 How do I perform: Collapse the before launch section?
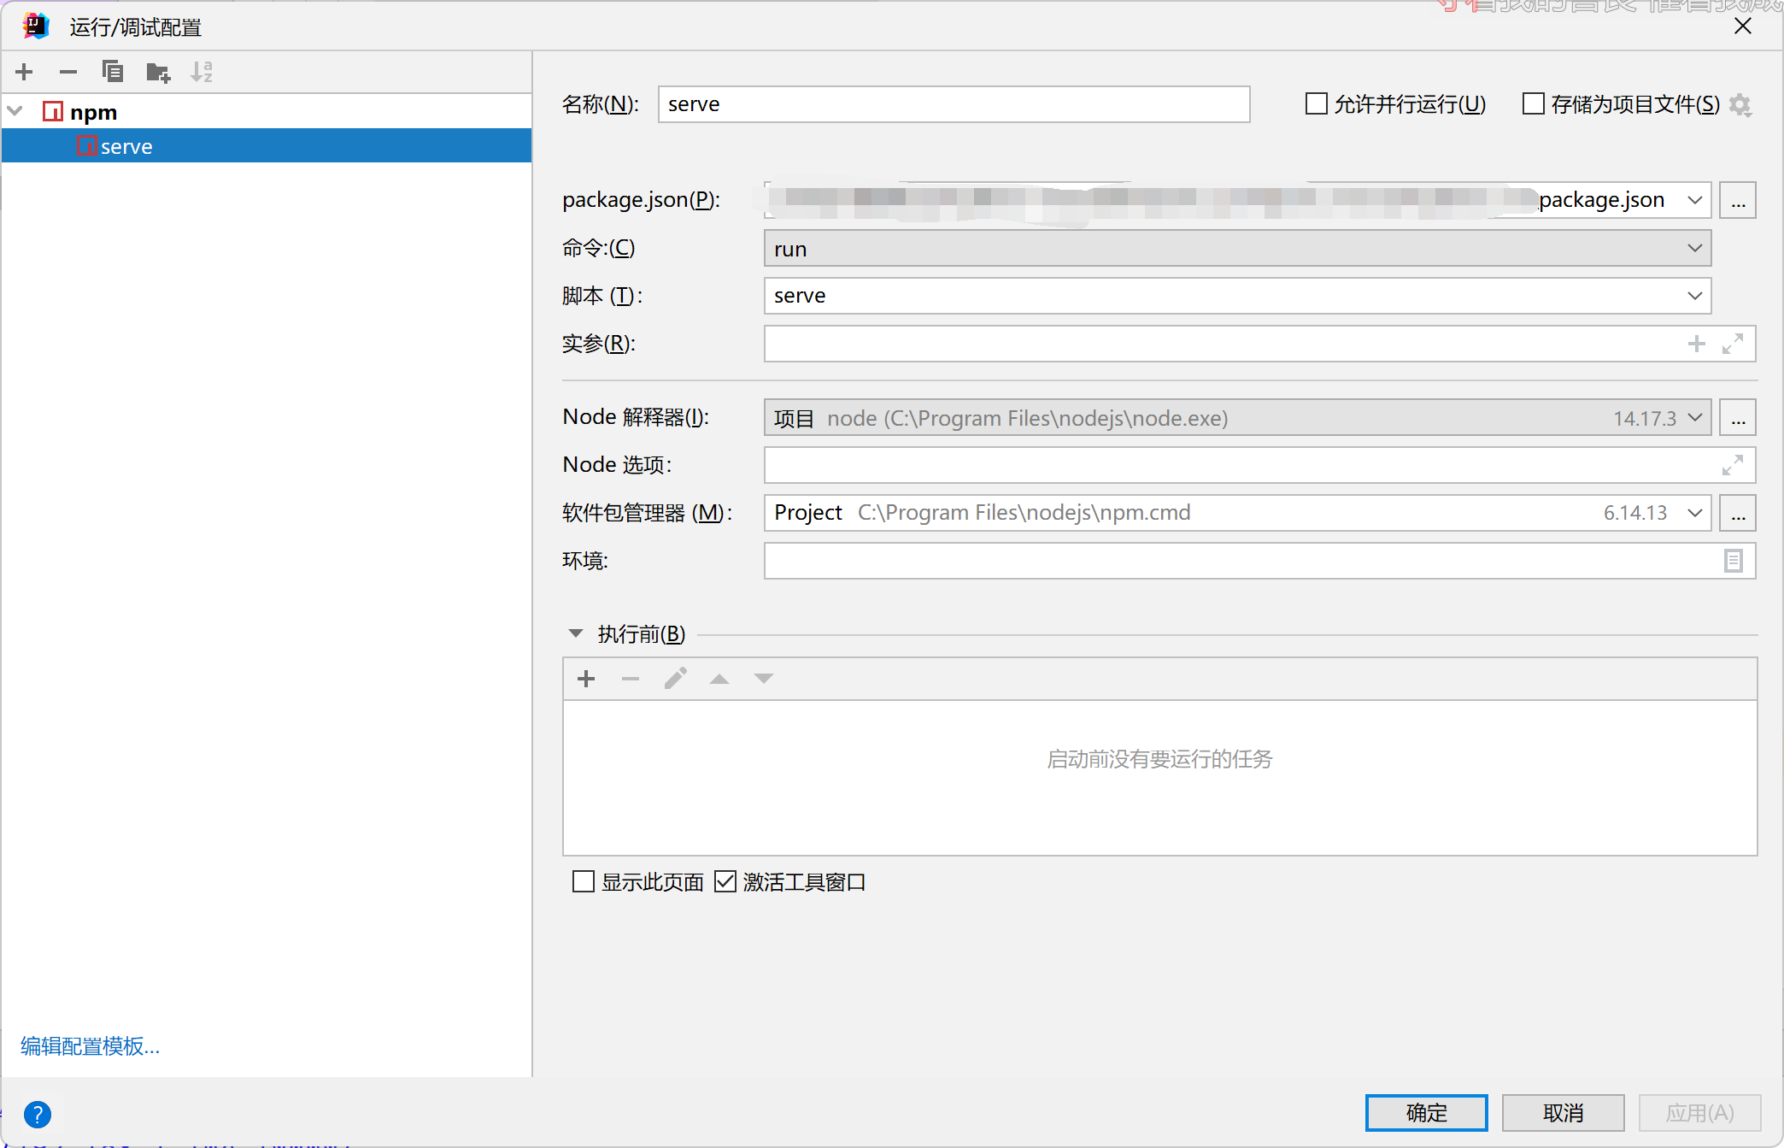pos(576,633)
